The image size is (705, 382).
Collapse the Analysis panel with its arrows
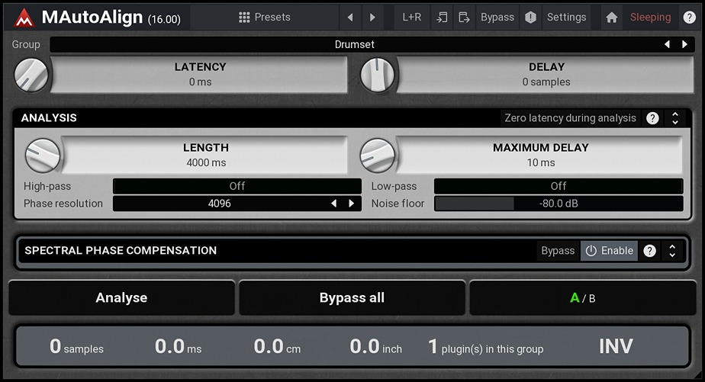(x=675, y=117)
